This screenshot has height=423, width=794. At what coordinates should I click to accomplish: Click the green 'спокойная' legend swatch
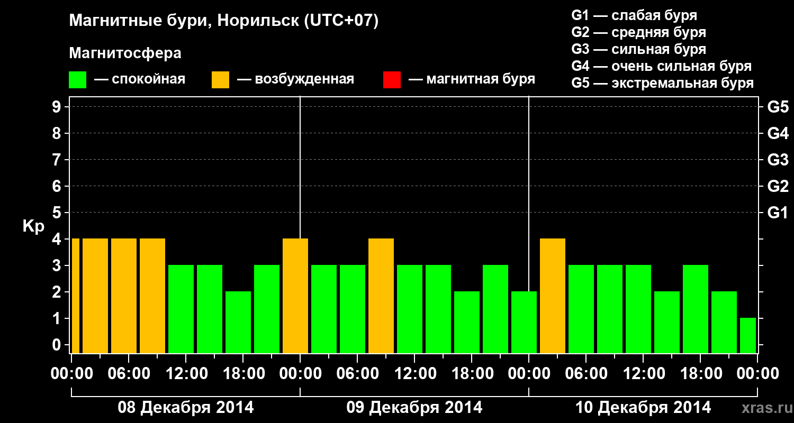click(78, 80)
